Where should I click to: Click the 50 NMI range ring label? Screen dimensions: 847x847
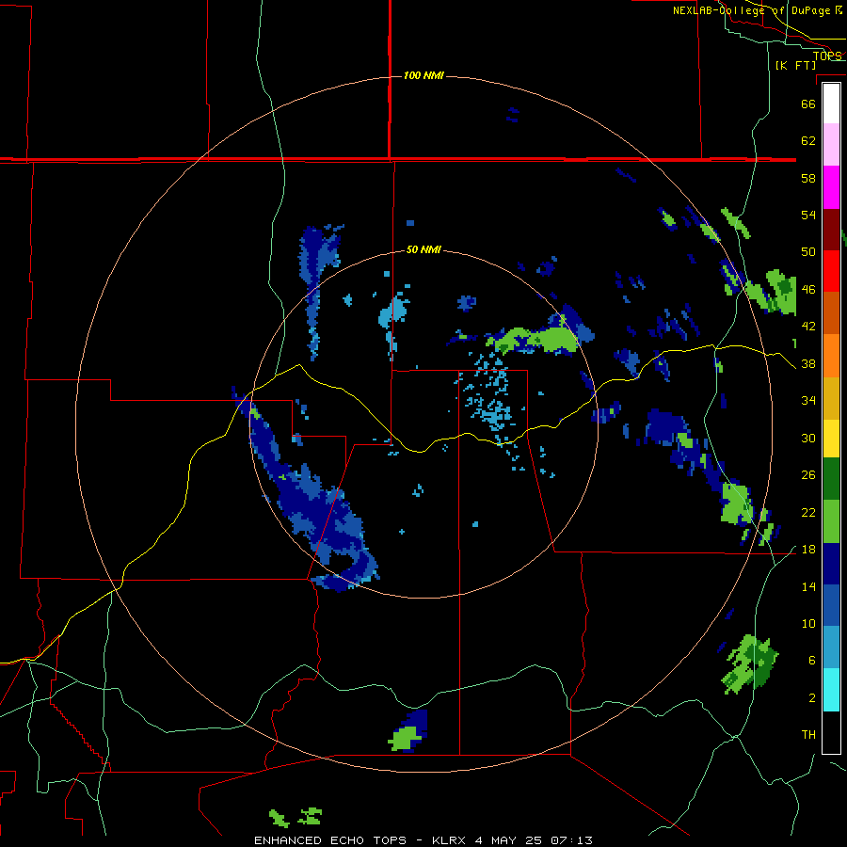pos(423,249)
